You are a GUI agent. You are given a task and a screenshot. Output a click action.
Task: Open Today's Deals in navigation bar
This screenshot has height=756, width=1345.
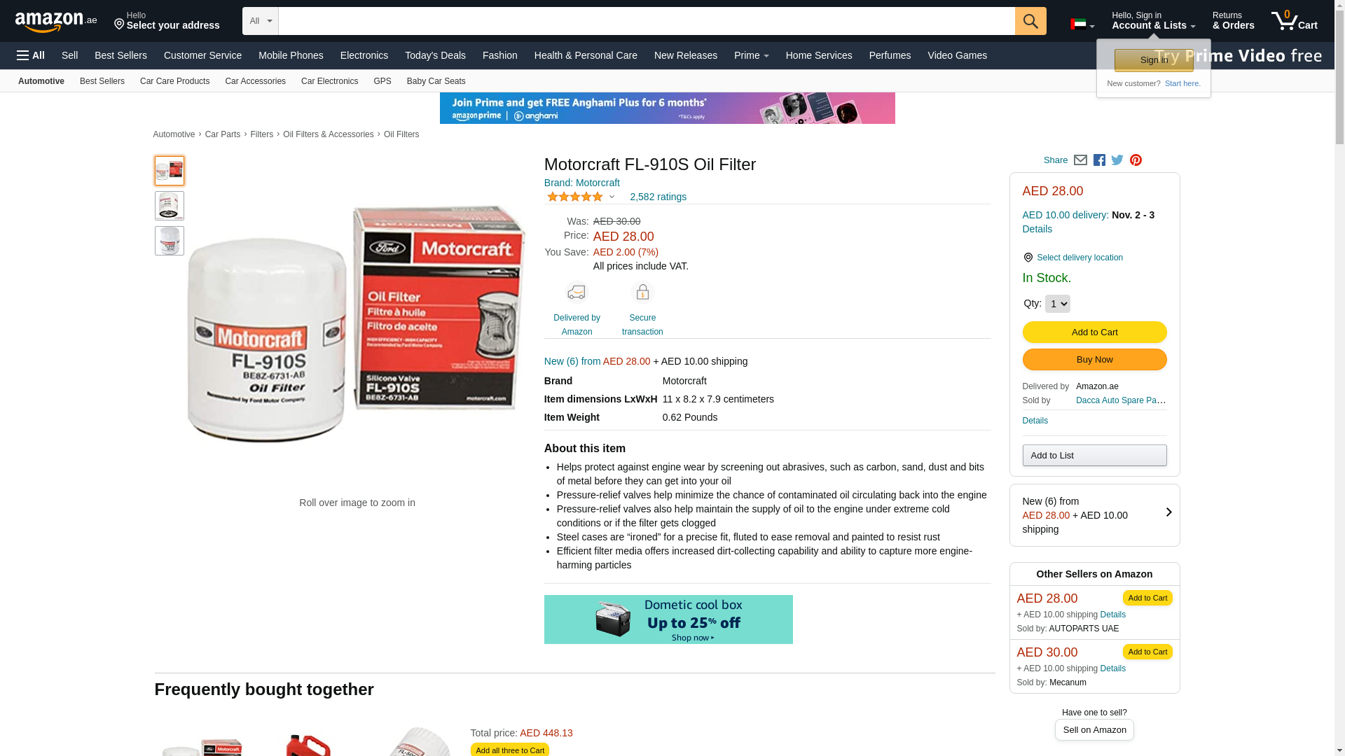point(435,55)
